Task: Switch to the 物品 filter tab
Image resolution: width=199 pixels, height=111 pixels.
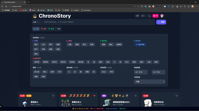Action: (x=51, y=29)
